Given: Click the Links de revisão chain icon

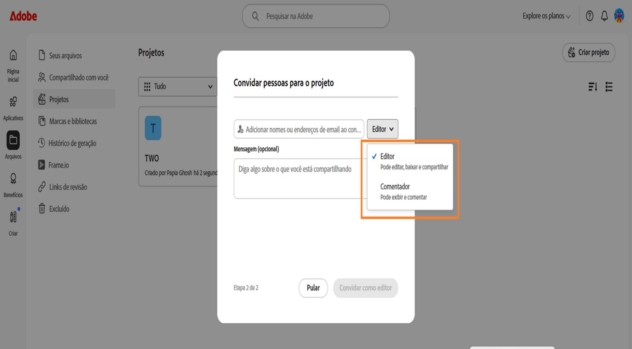Looking at the screenshot, I should [41, 187].
